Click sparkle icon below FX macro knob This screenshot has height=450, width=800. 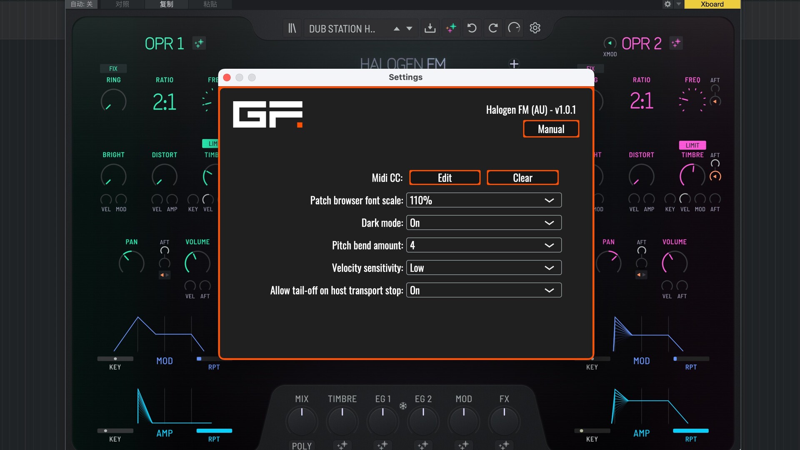(504, 445)
